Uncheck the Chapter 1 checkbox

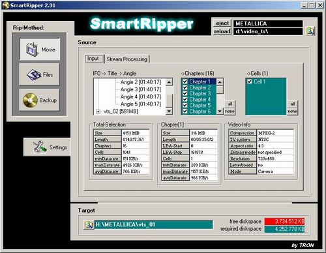185,82
